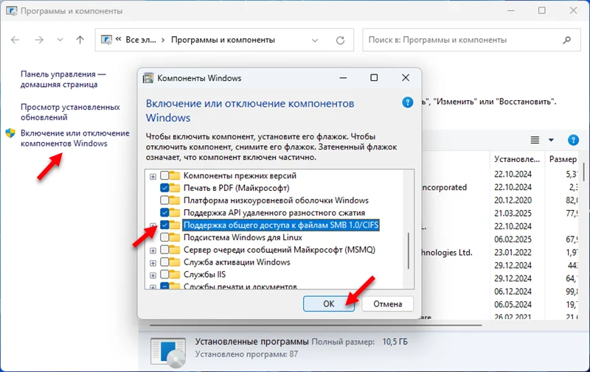Sort by the Размер column header

click(563, 159)
